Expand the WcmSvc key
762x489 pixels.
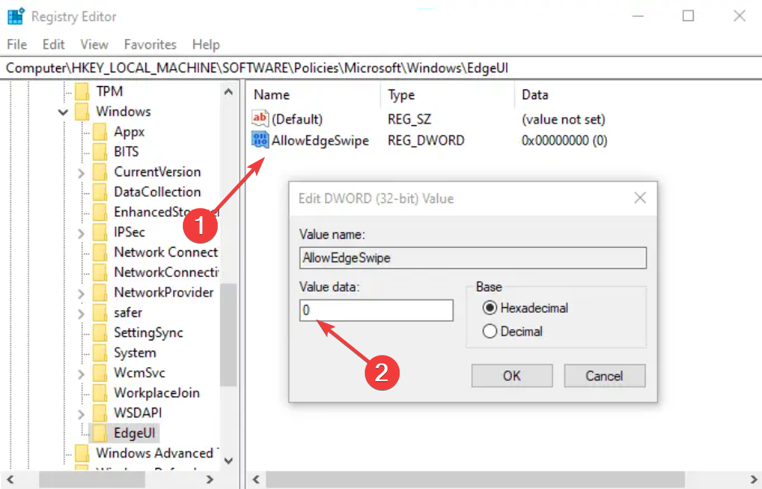pyautogui.click(x=81, y=374)
